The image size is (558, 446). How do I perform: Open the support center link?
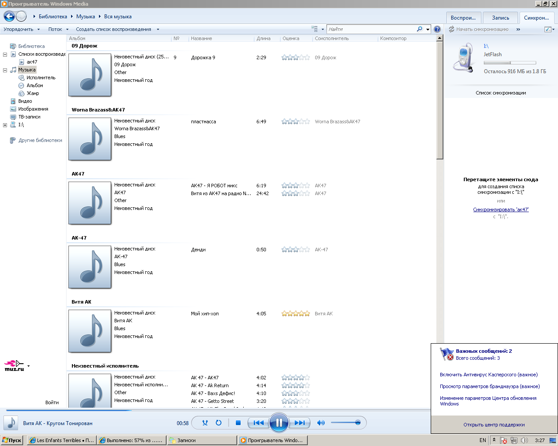(494, 425)
